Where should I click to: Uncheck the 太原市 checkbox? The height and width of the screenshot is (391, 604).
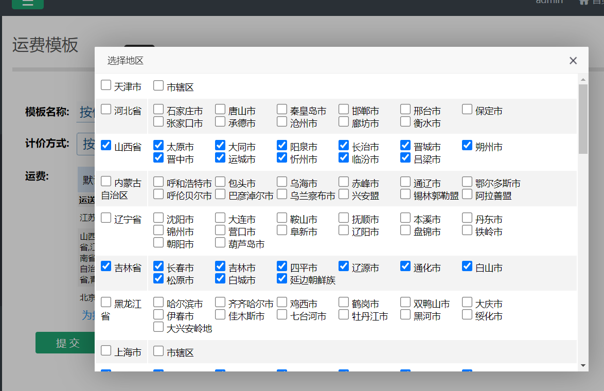click(158, 145)
